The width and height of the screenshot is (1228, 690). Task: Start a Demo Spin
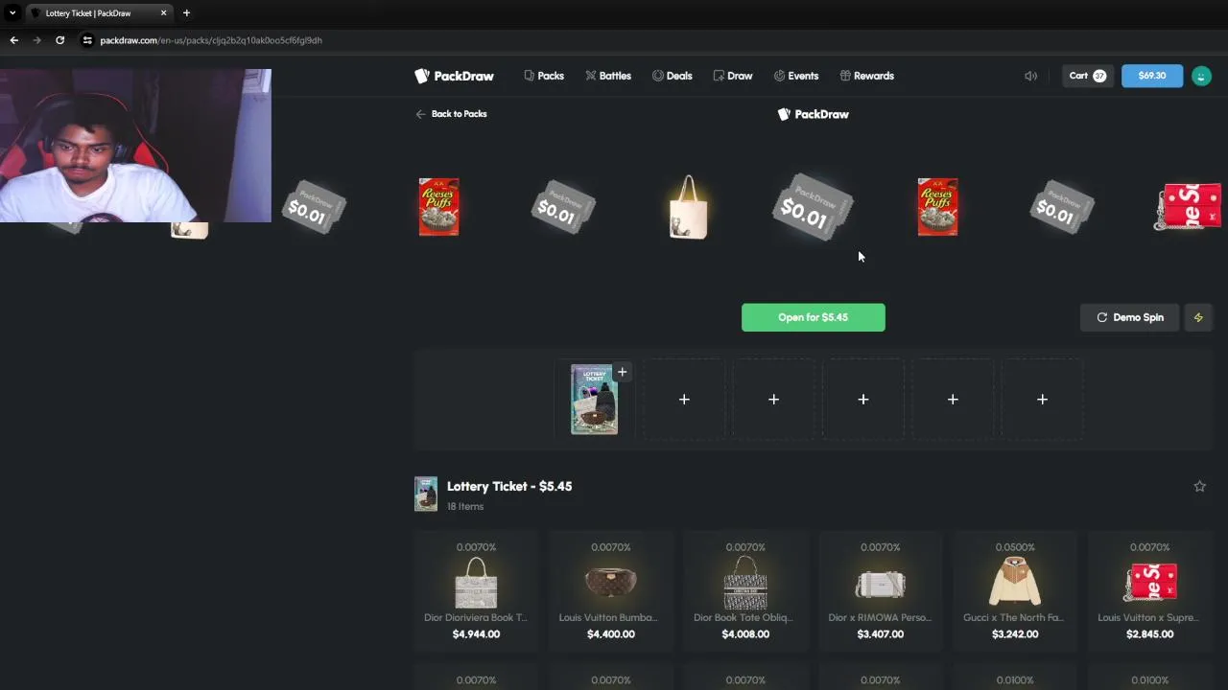1130,317
